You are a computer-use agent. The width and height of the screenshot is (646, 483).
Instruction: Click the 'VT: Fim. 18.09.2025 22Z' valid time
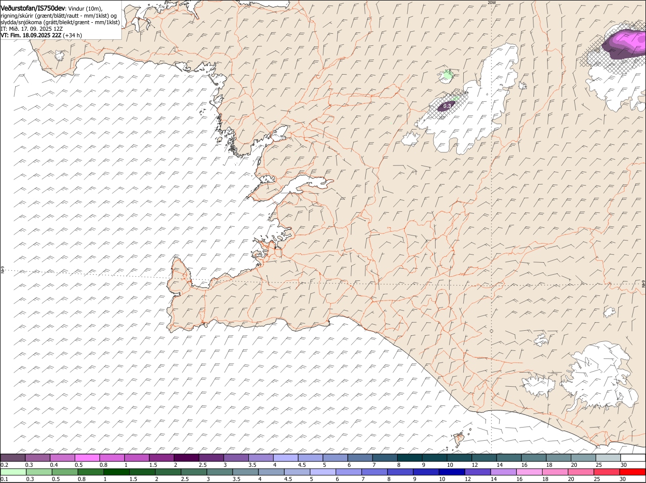(x=31, y=35)
